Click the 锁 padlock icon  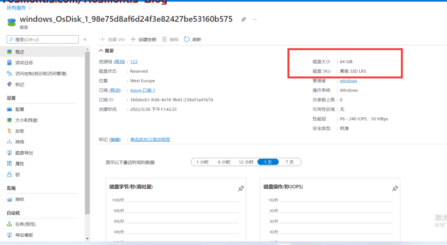click(x=10, y=174)
